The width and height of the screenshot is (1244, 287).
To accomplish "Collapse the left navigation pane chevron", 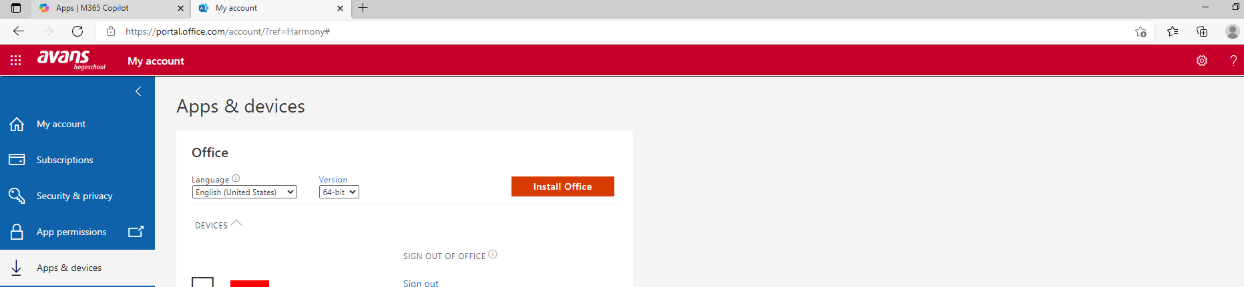I will 138,91.
